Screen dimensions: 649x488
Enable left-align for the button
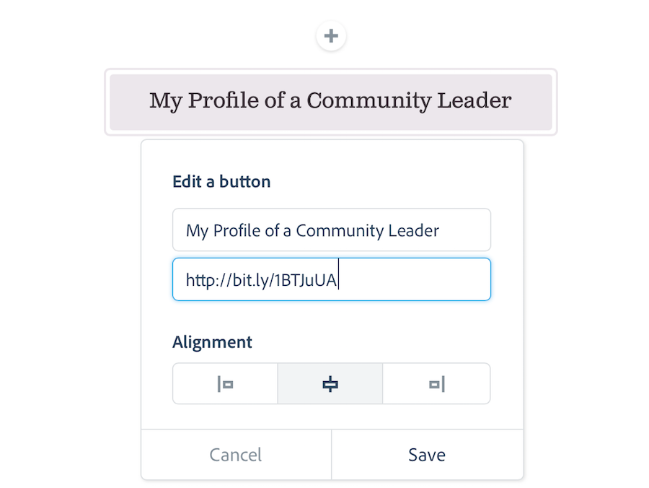pyautogui.click(x=224, y=383)
